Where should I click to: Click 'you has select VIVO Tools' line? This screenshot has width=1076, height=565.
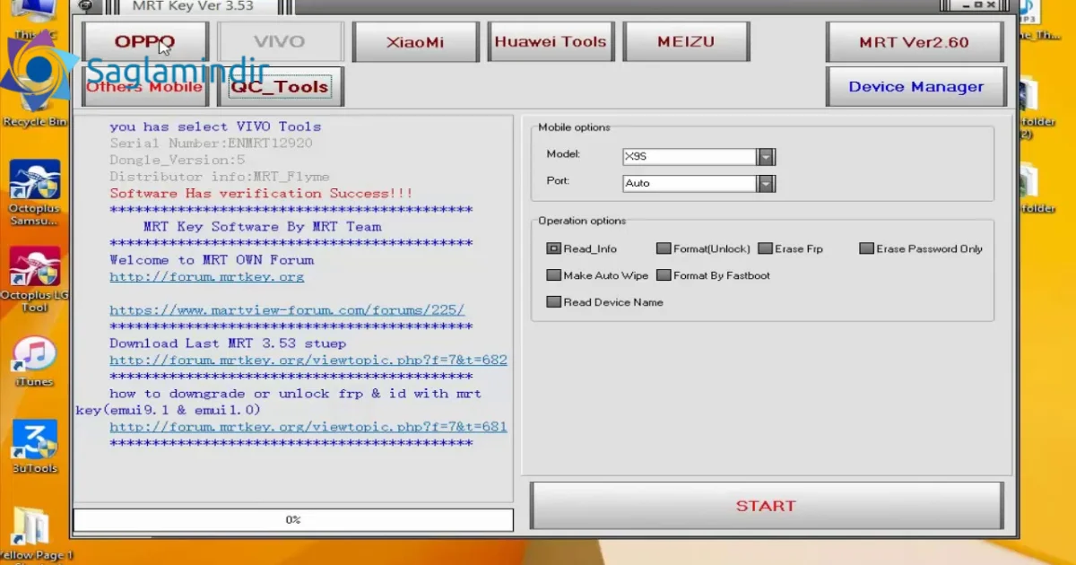click(215, 126)
